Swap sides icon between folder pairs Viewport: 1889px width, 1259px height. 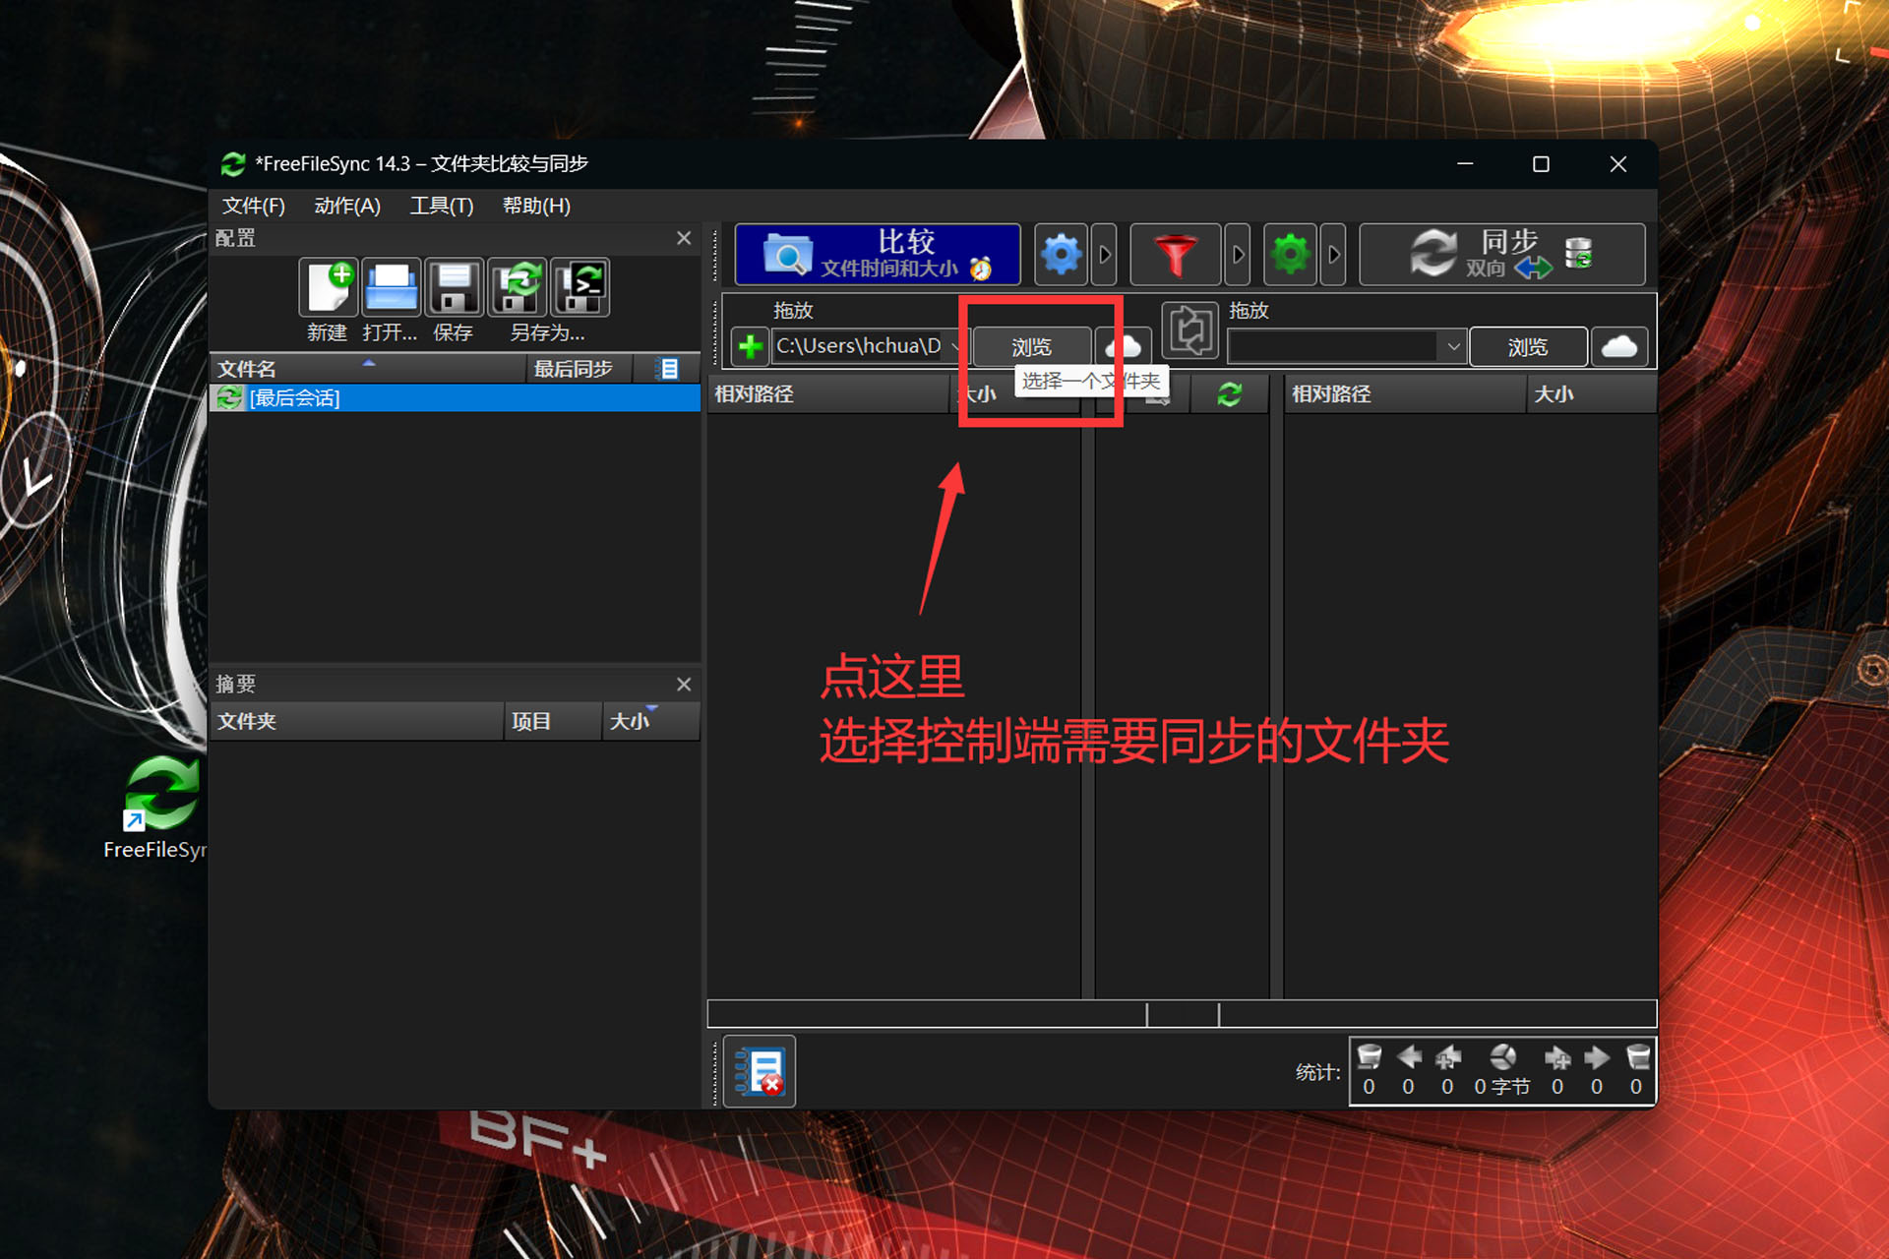point(1190,330)
